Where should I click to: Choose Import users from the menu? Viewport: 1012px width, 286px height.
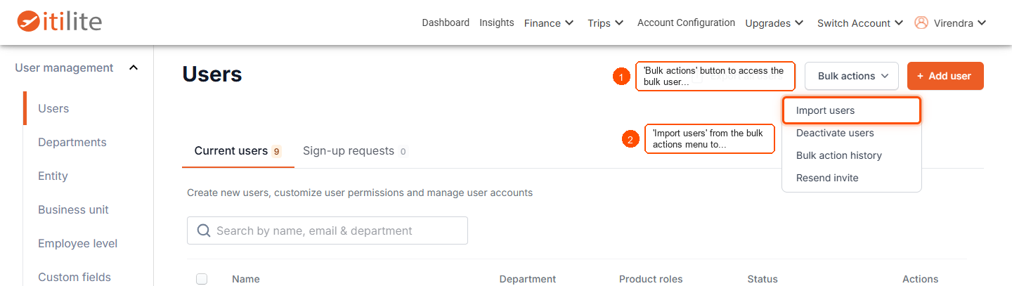pos(851,110)
